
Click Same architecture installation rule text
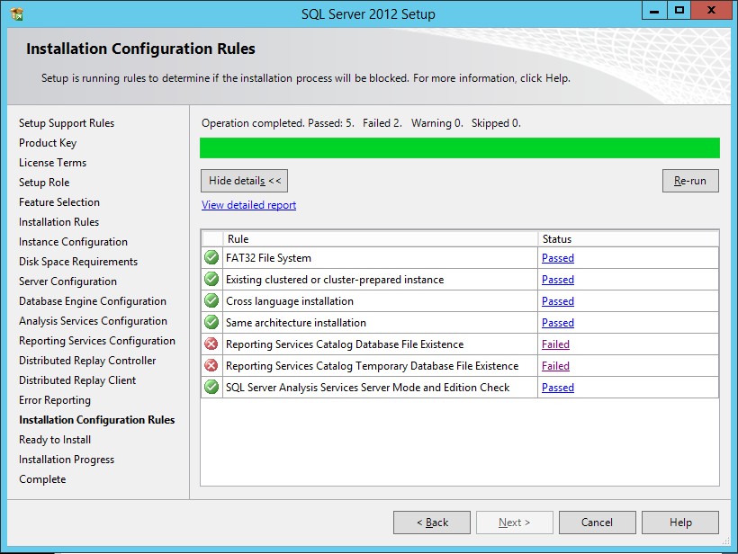click(x=295, y=323)
